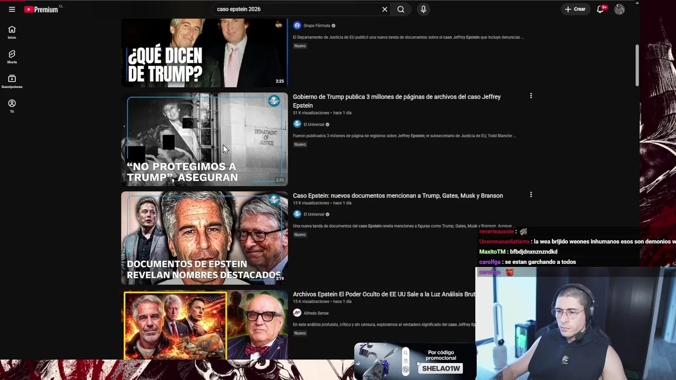The height and width of the screenshot is (380, 676).
Task: Click description 'En este análisis profundo, crítico'
Action: 384,325
